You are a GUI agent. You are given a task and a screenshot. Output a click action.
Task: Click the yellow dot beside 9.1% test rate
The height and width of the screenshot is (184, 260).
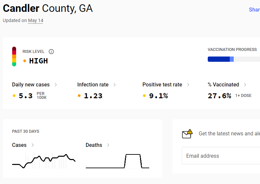click(145, 96)
